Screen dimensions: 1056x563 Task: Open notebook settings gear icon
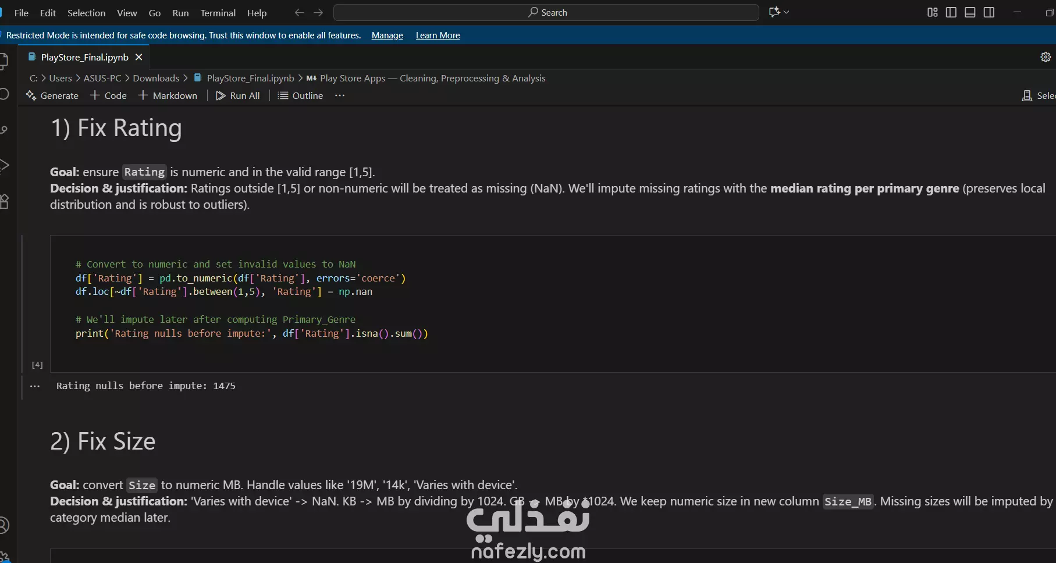coord(1046,57)
